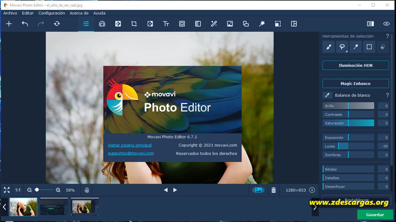Open the Object removal magic eraser

click(214, 24)
